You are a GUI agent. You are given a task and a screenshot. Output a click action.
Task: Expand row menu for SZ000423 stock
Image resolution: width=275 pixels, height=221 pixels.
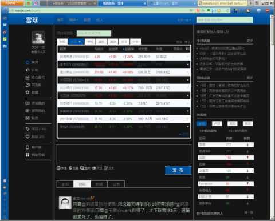tap(188, 80)
